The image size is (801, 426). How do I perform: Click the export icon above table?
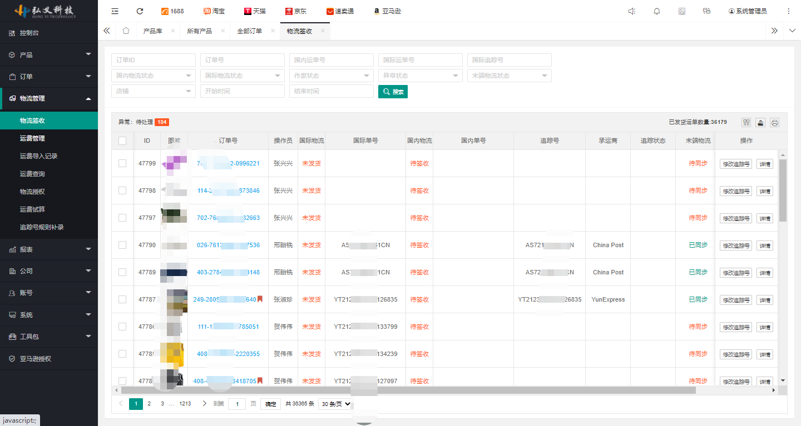coord(760,123)
